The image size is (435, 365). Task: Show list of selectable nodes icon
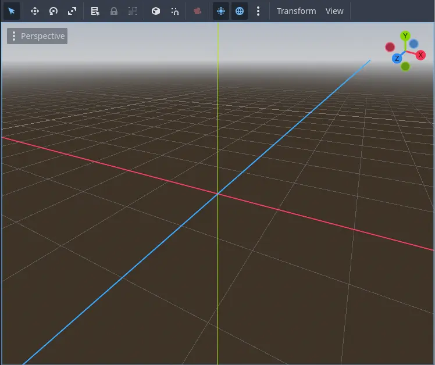coord(95,11)
